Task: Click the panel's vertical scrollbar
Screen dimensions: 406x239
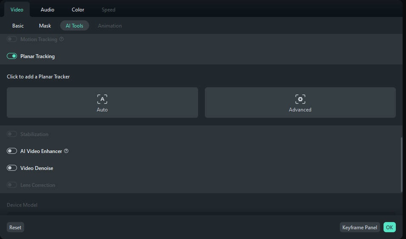Action: (402, 164)
